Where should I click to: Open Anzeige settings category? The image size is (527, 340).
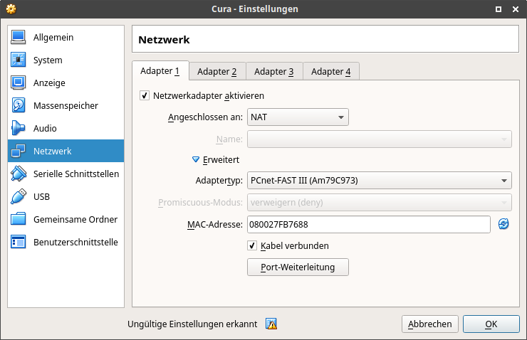pyautogui.click(x=66, y=83)
